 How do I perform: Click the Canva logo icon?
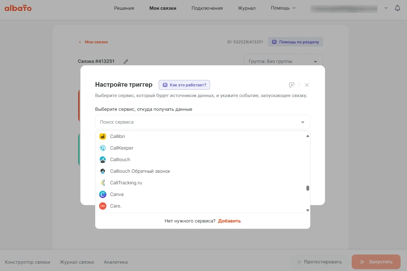click(x=103, y=194)
